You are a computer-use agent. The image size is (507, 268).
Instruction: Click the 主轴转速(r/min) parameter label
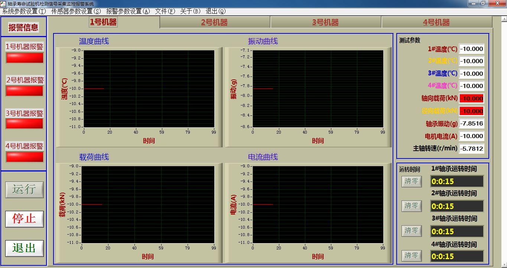435,148
